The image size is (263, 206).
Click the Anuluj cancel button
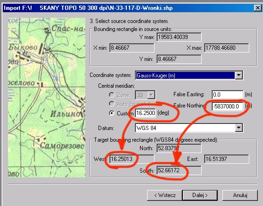tap(240, 195)
